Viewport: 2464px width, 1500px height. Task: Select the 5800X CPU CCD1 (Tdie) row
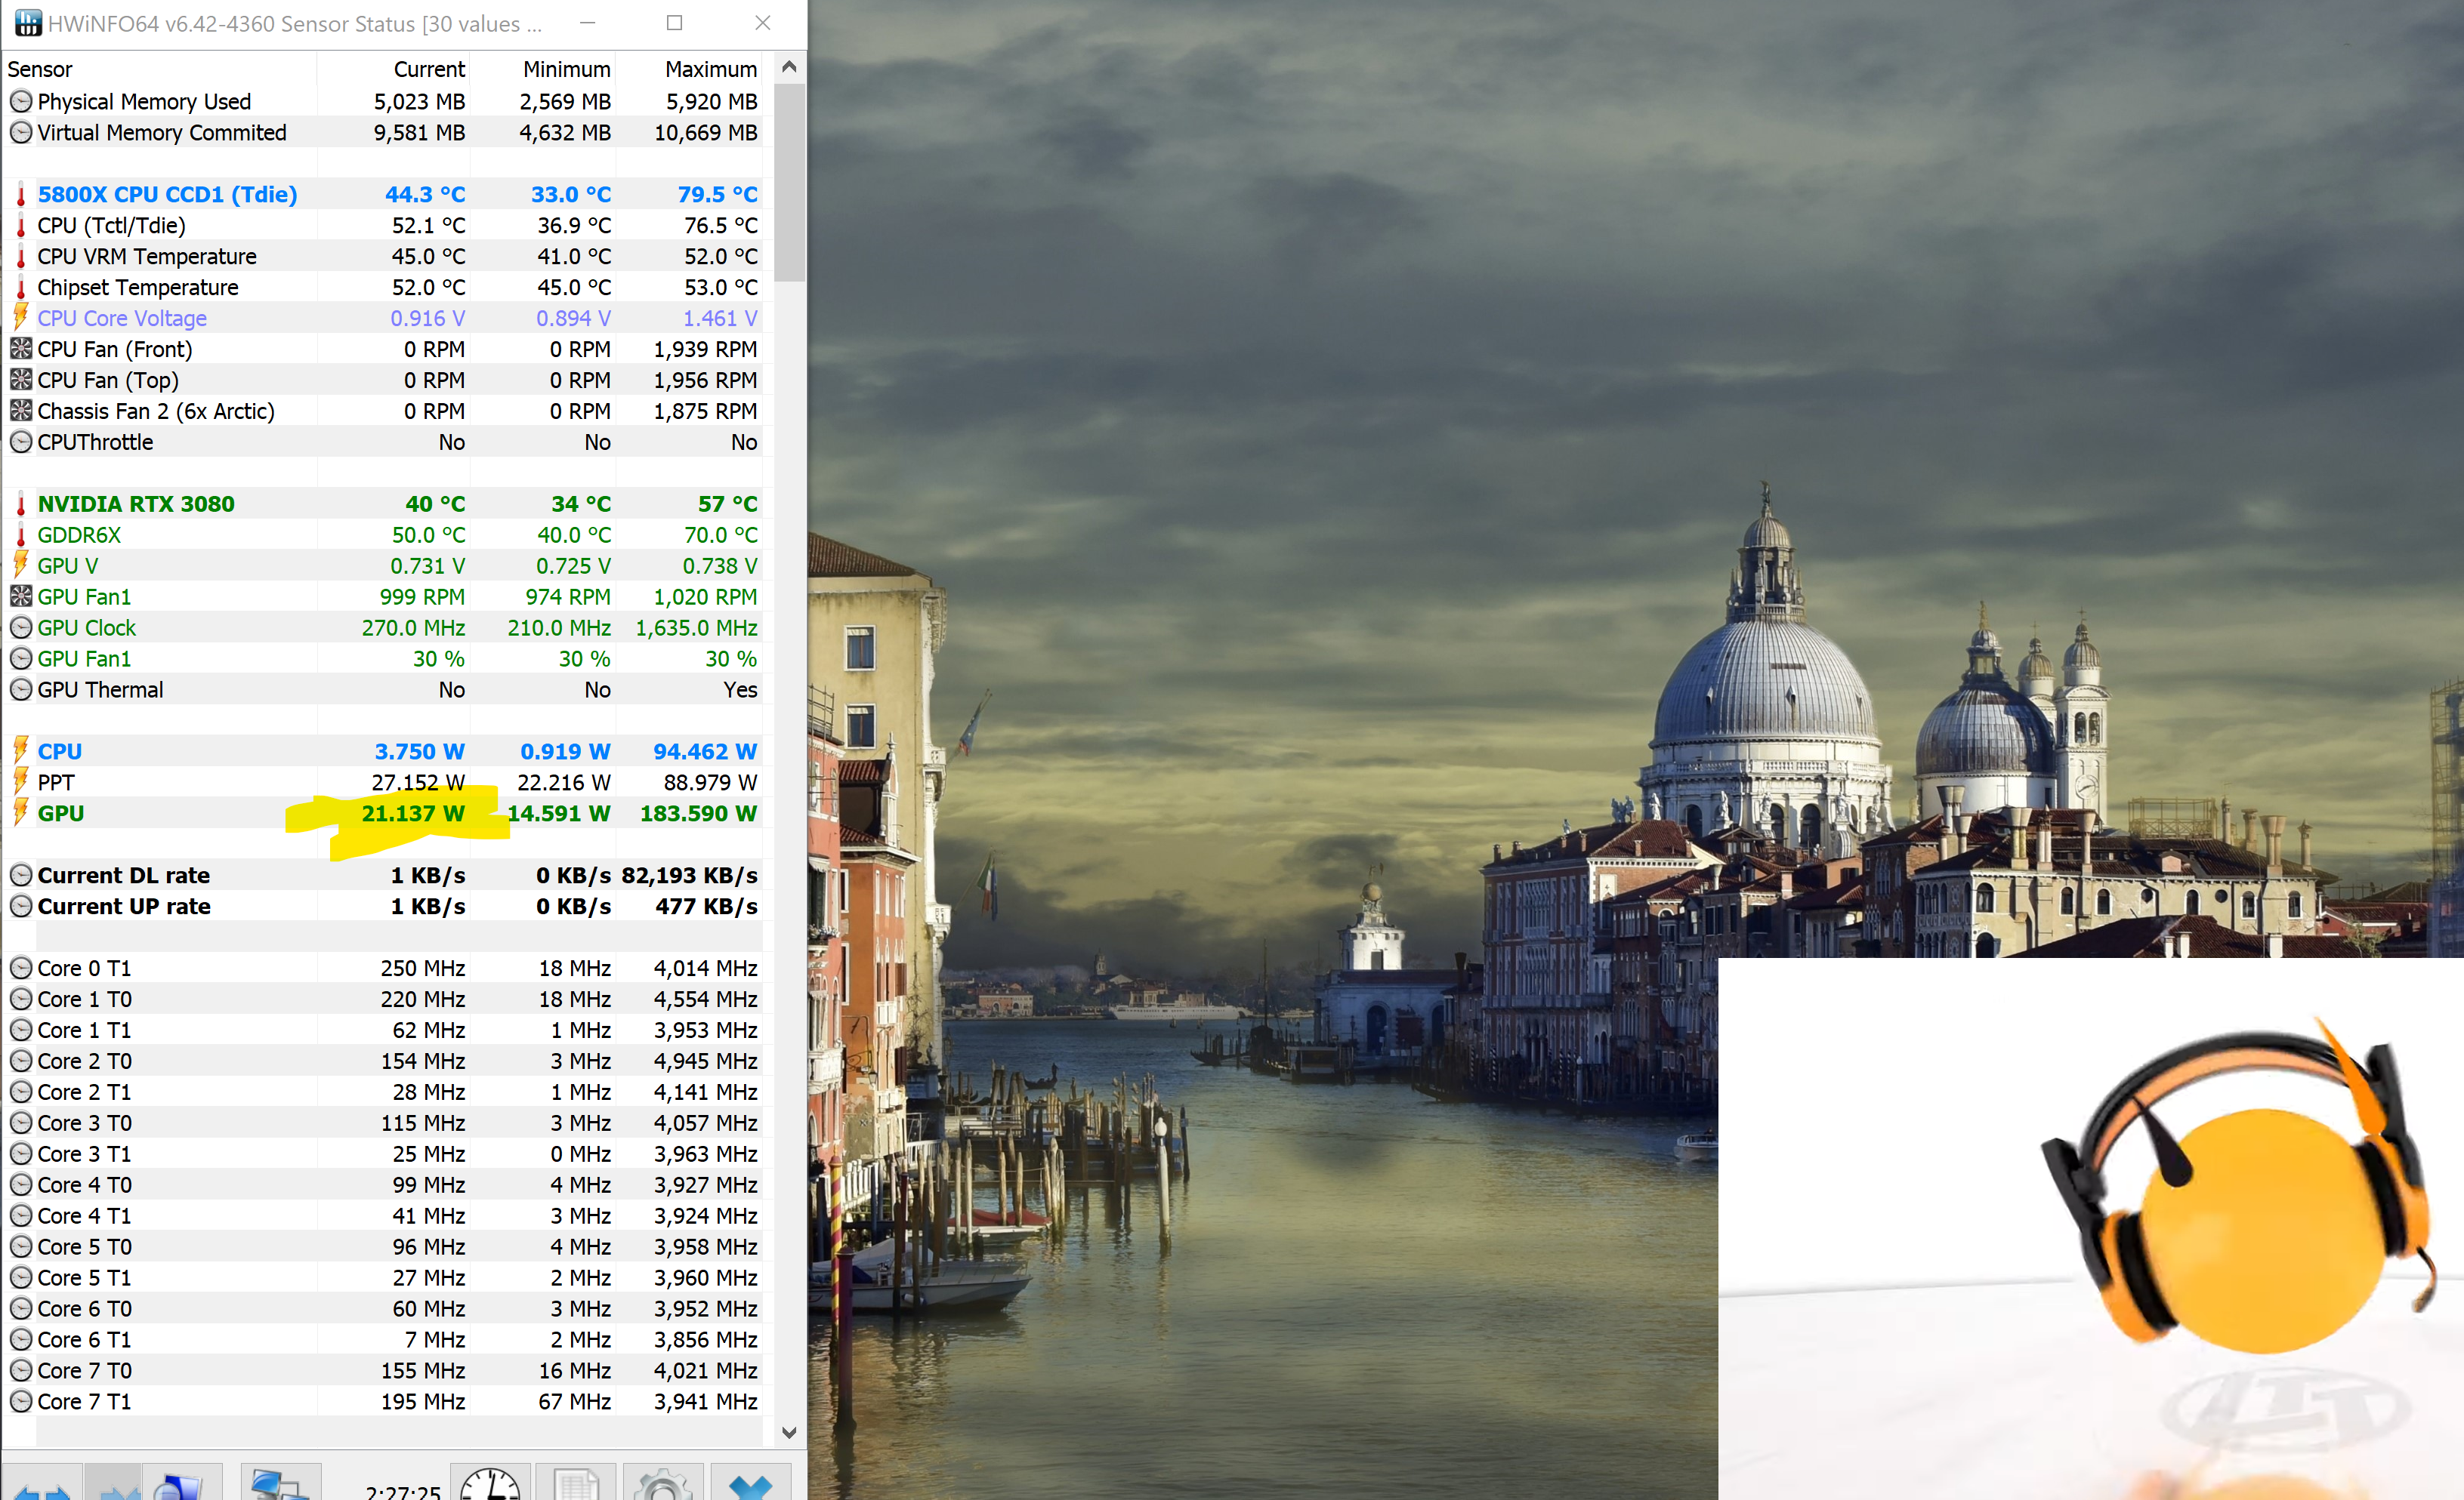pos(167,194)
